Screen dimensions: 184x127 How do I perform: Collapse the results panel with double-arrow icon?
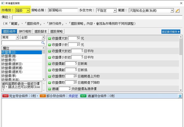coord(180,95)
